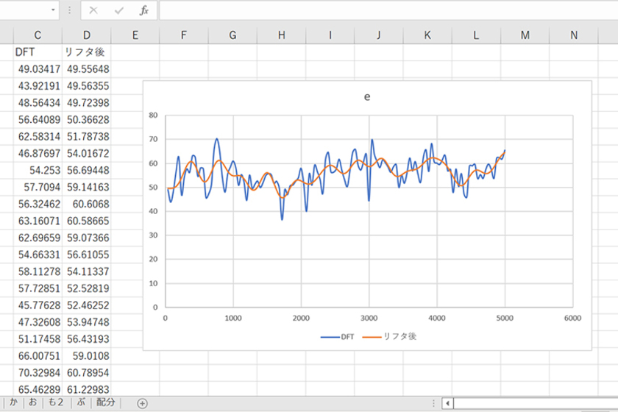Screen dimensions: 618x412
Task: Select column D header
Action: pyautogui.click(x=86, y=35)
